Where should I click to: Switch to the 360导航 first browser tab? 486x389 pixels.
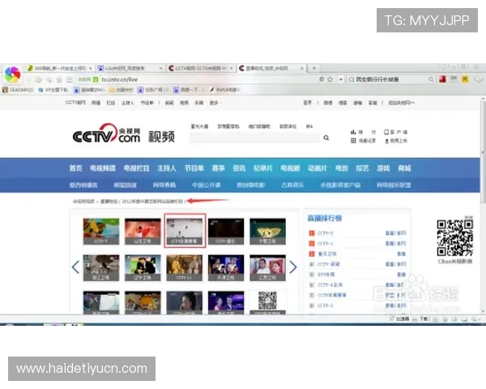60,68
